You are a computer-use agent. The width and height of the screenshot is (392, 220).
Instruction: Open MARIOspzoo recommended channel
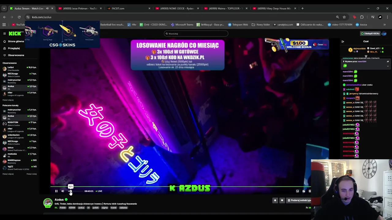tap(20, 161)
